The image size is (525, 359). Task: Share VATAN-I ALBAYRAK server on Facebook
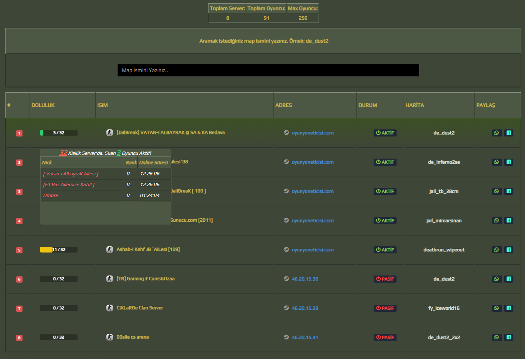(509, 133)
